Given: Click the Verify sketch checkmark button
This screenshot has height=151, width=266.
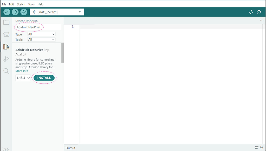Looking at the screenshot, I should pos(7,12).
